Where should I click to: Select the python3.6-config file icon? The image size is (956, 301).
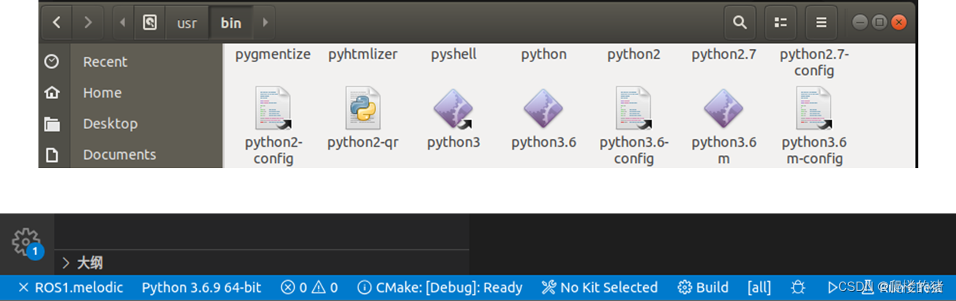click(634, 107)
